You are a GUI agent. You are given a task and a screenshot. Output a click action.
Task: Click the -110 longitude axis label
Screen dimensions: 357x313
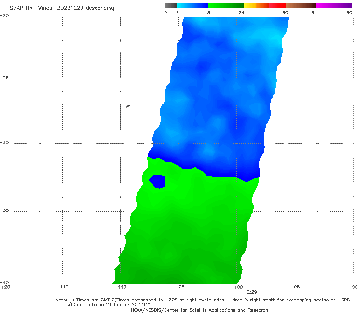(x=120, y=287)
